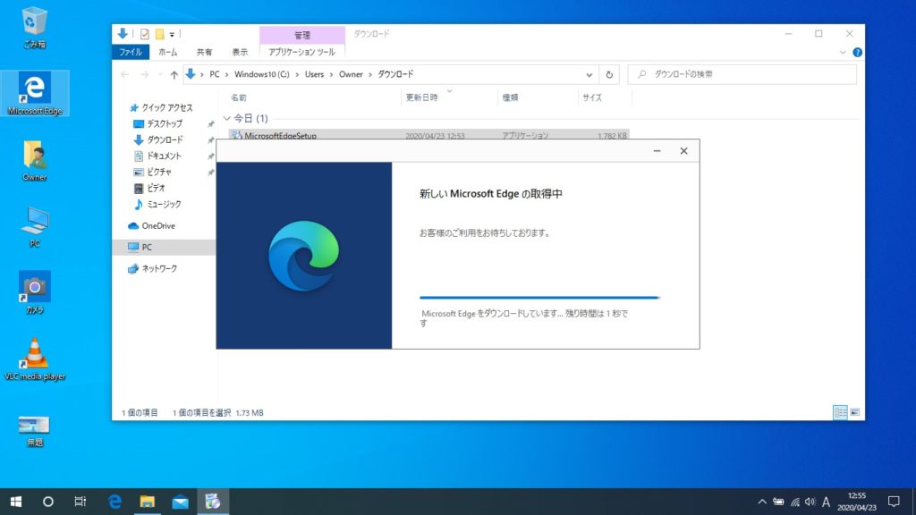Switch to the 表示 ribbon tab

click(240, 52)
